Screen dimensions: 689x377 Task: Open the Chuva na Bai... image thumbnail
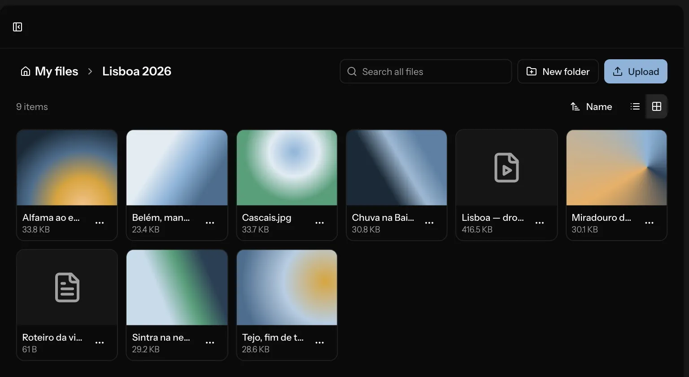click(397, 168)
